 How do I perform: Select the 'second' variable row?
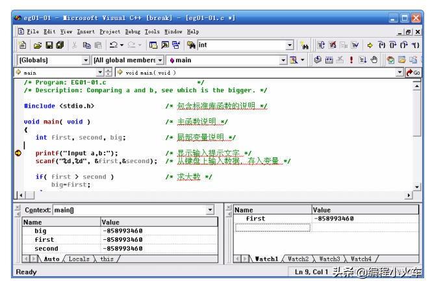(120, 248)
